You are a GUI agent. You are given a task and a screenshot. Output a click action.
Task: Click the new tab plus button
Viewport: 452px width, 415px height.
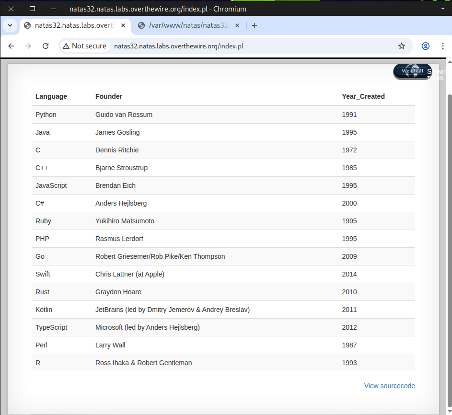(255, 25)
